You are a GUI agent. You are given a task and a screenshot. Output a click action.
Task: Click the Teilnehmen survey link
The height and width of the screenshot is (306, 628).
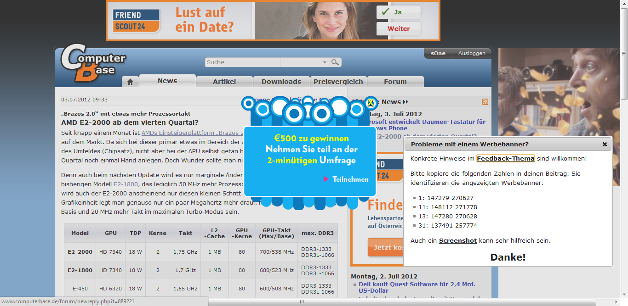[x=350, y=179]
